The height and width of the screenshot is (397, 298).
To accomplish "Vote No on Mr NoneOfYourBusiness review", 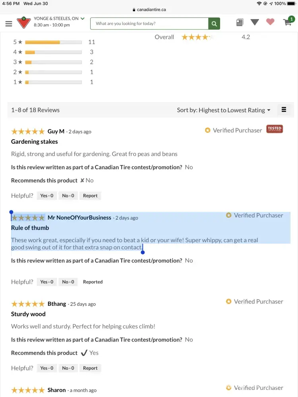I will click(x=68, y=282).
